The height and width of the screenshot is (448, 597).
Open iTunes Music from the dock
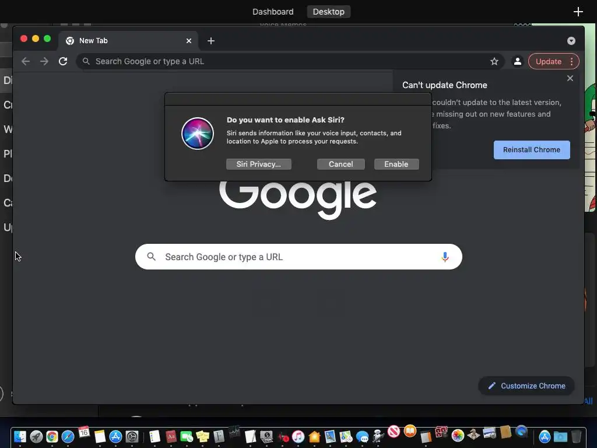click(298, 436)
